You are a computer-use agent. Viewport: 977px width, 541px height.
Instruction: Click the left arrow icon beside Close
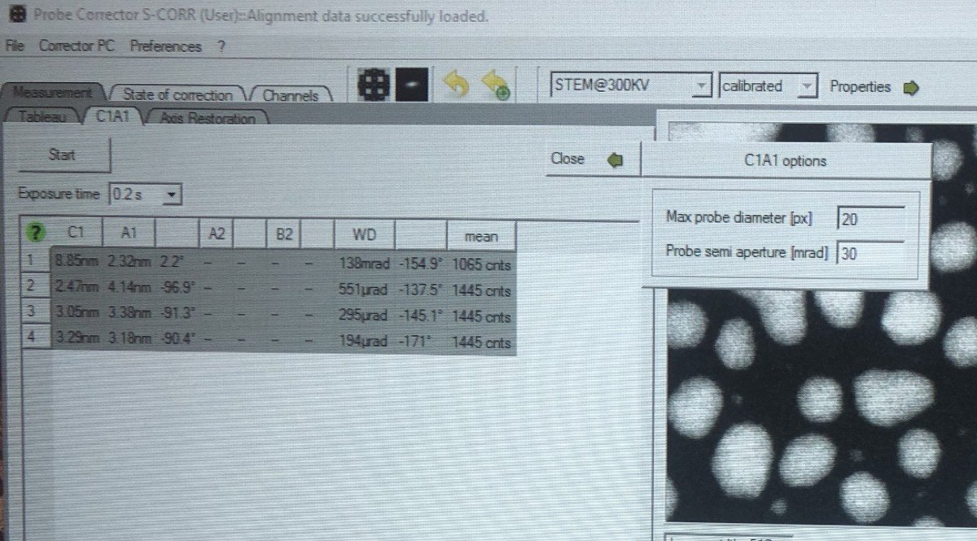[616, 159]
